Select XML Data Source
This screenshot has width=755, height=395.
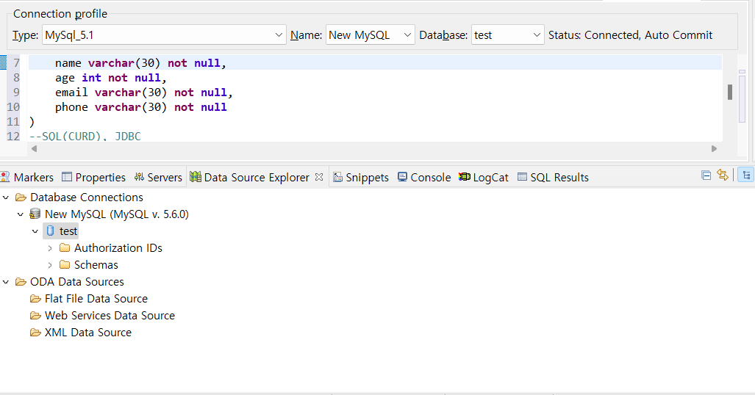point(87,332)
